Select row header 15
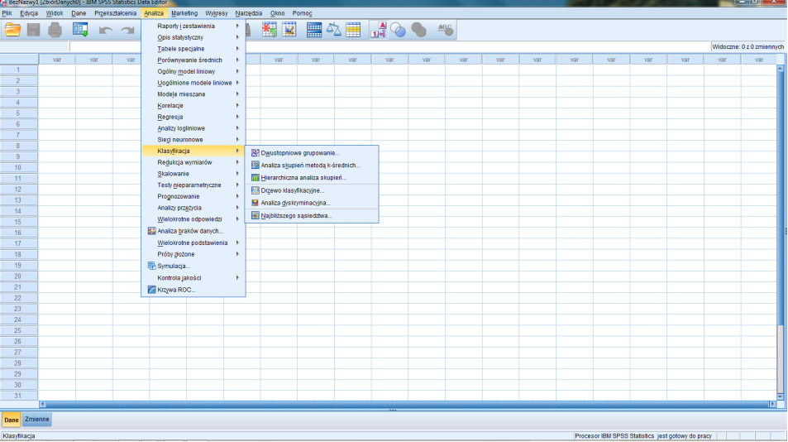Viewport: 788px width, 442px height. 18,222
